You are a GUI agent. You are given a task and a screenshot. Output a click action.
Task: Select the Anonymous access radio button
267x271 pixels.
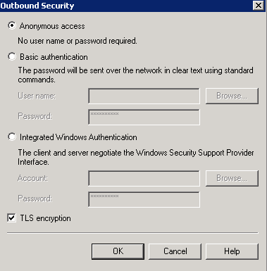(x=12, y=25)
